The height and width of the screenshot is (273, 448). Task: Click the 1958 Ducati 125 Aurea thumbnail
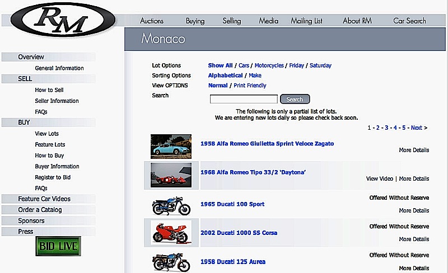tap(171, 261)
